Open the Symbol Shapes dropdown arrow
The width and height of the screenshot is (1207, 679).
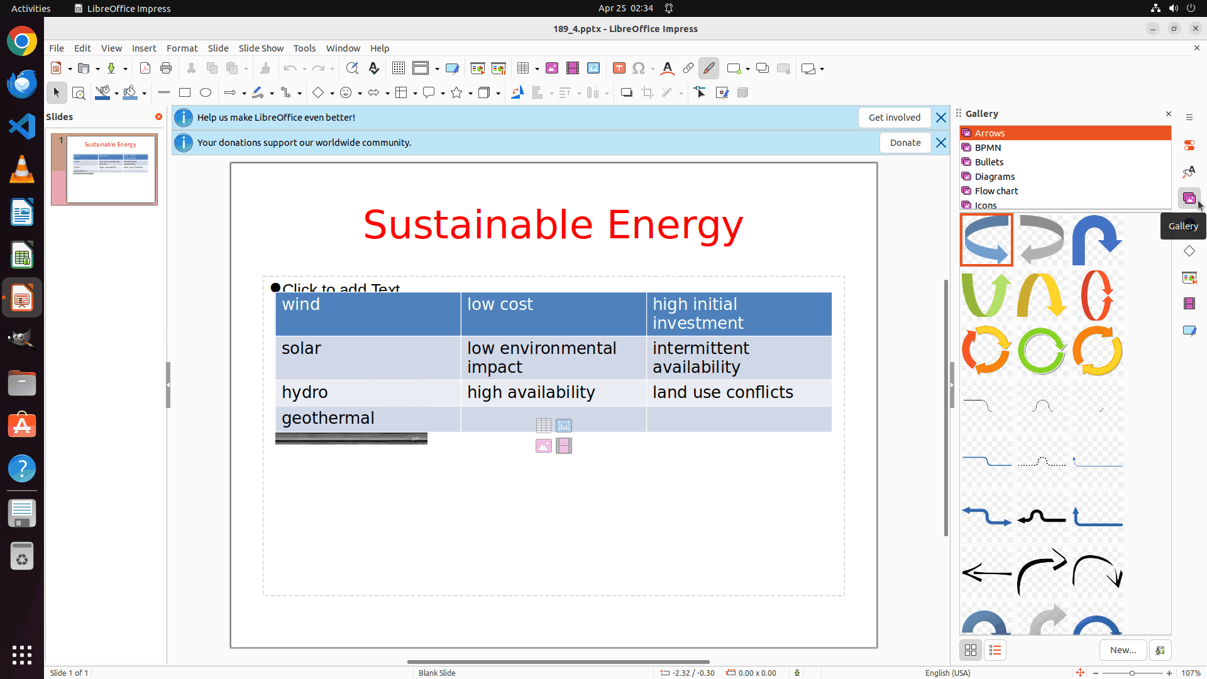tap(360, 94)
